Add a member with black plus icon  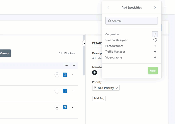[94, 72]
